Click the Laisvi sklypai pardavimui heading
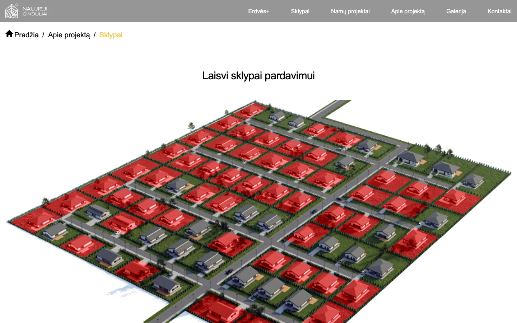Screen dimensions: 517x323 (258, 76)
